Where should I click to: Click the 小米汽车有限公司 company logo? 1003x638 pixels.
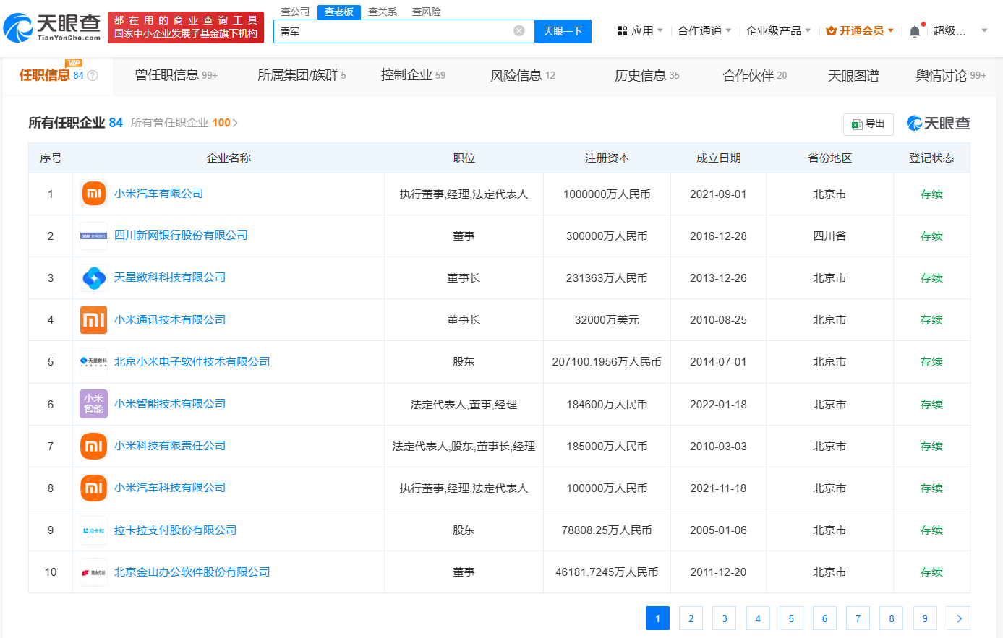(x=94, y=194)
